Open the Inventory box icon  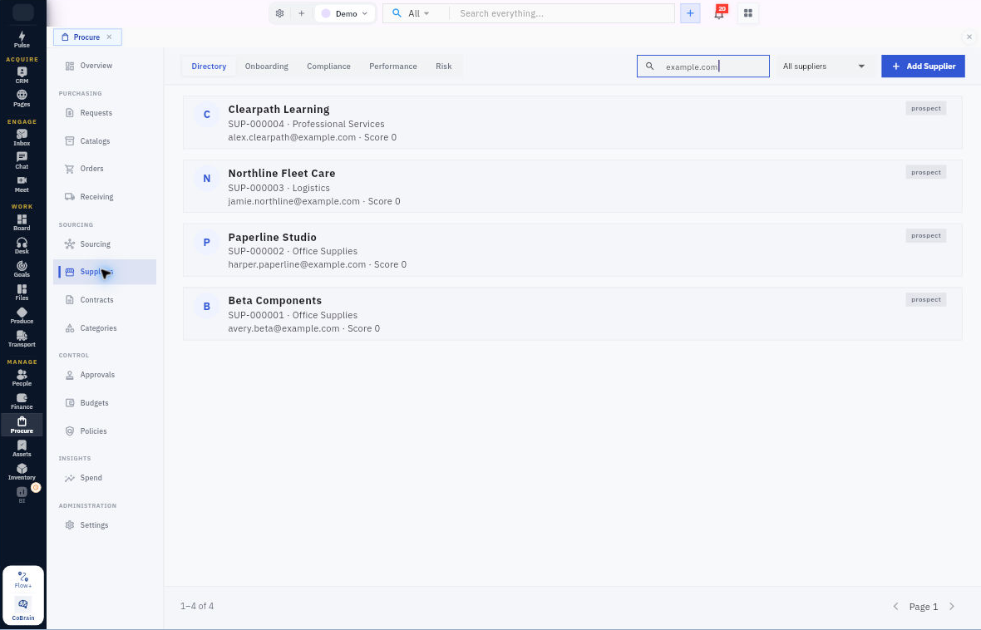(x=22, y=472)
